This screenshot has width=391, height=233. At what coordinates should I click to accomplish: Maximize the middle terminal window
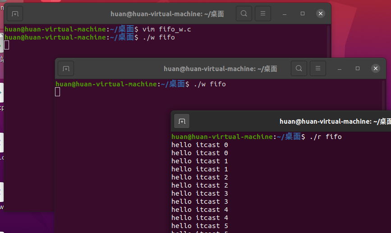coord(358,68)
